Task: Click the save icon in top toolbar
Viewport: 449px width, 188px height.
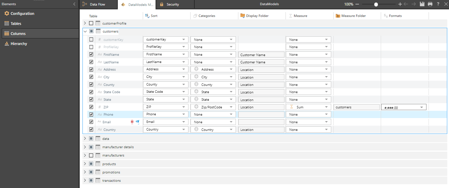Action: pyautogui.click(x=422, y=4)
